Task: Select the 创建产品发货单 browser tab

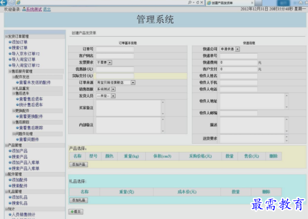Action: click(x=230, y=3)
